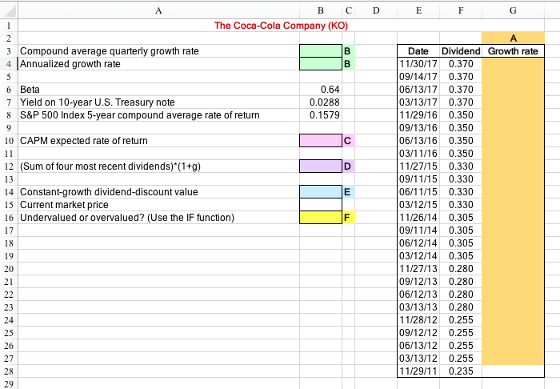
Task: Click dividend 0.330 beside 06/11/15
Action: click(x=461, y=192)
